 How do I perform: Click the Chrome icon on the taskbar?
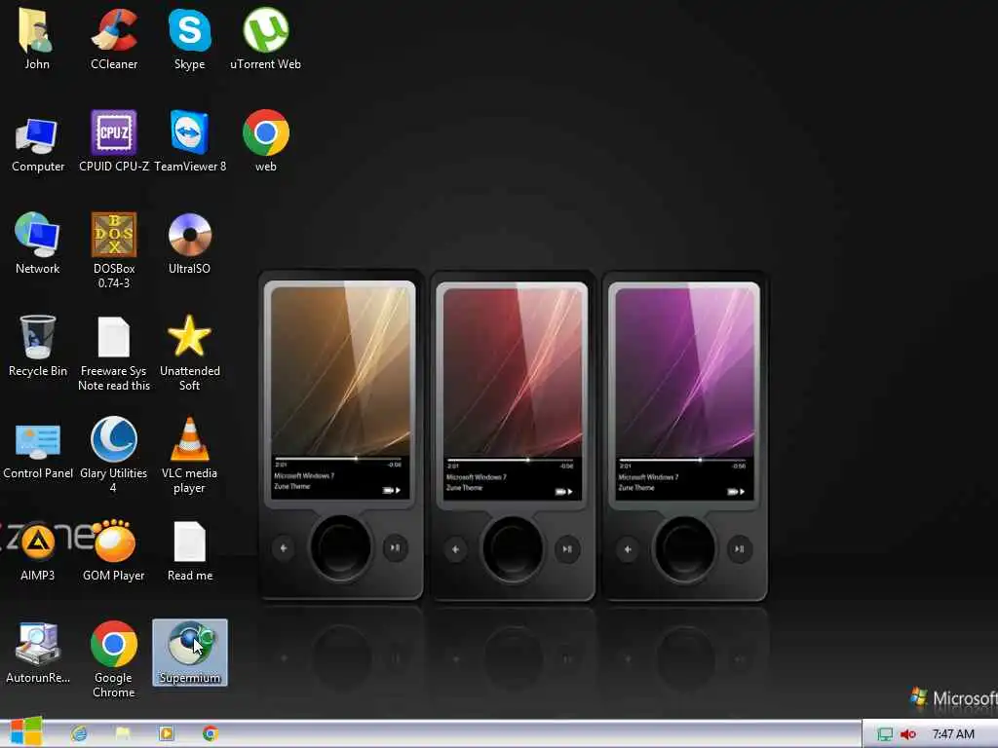211,733
